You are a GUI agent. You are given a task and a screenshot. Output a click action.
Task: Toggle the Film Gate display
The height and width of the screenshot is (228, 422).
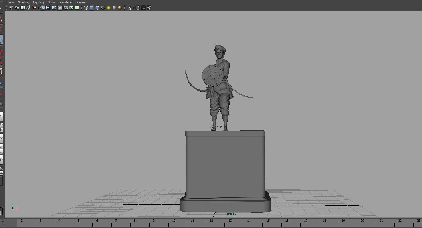(48, 8)
